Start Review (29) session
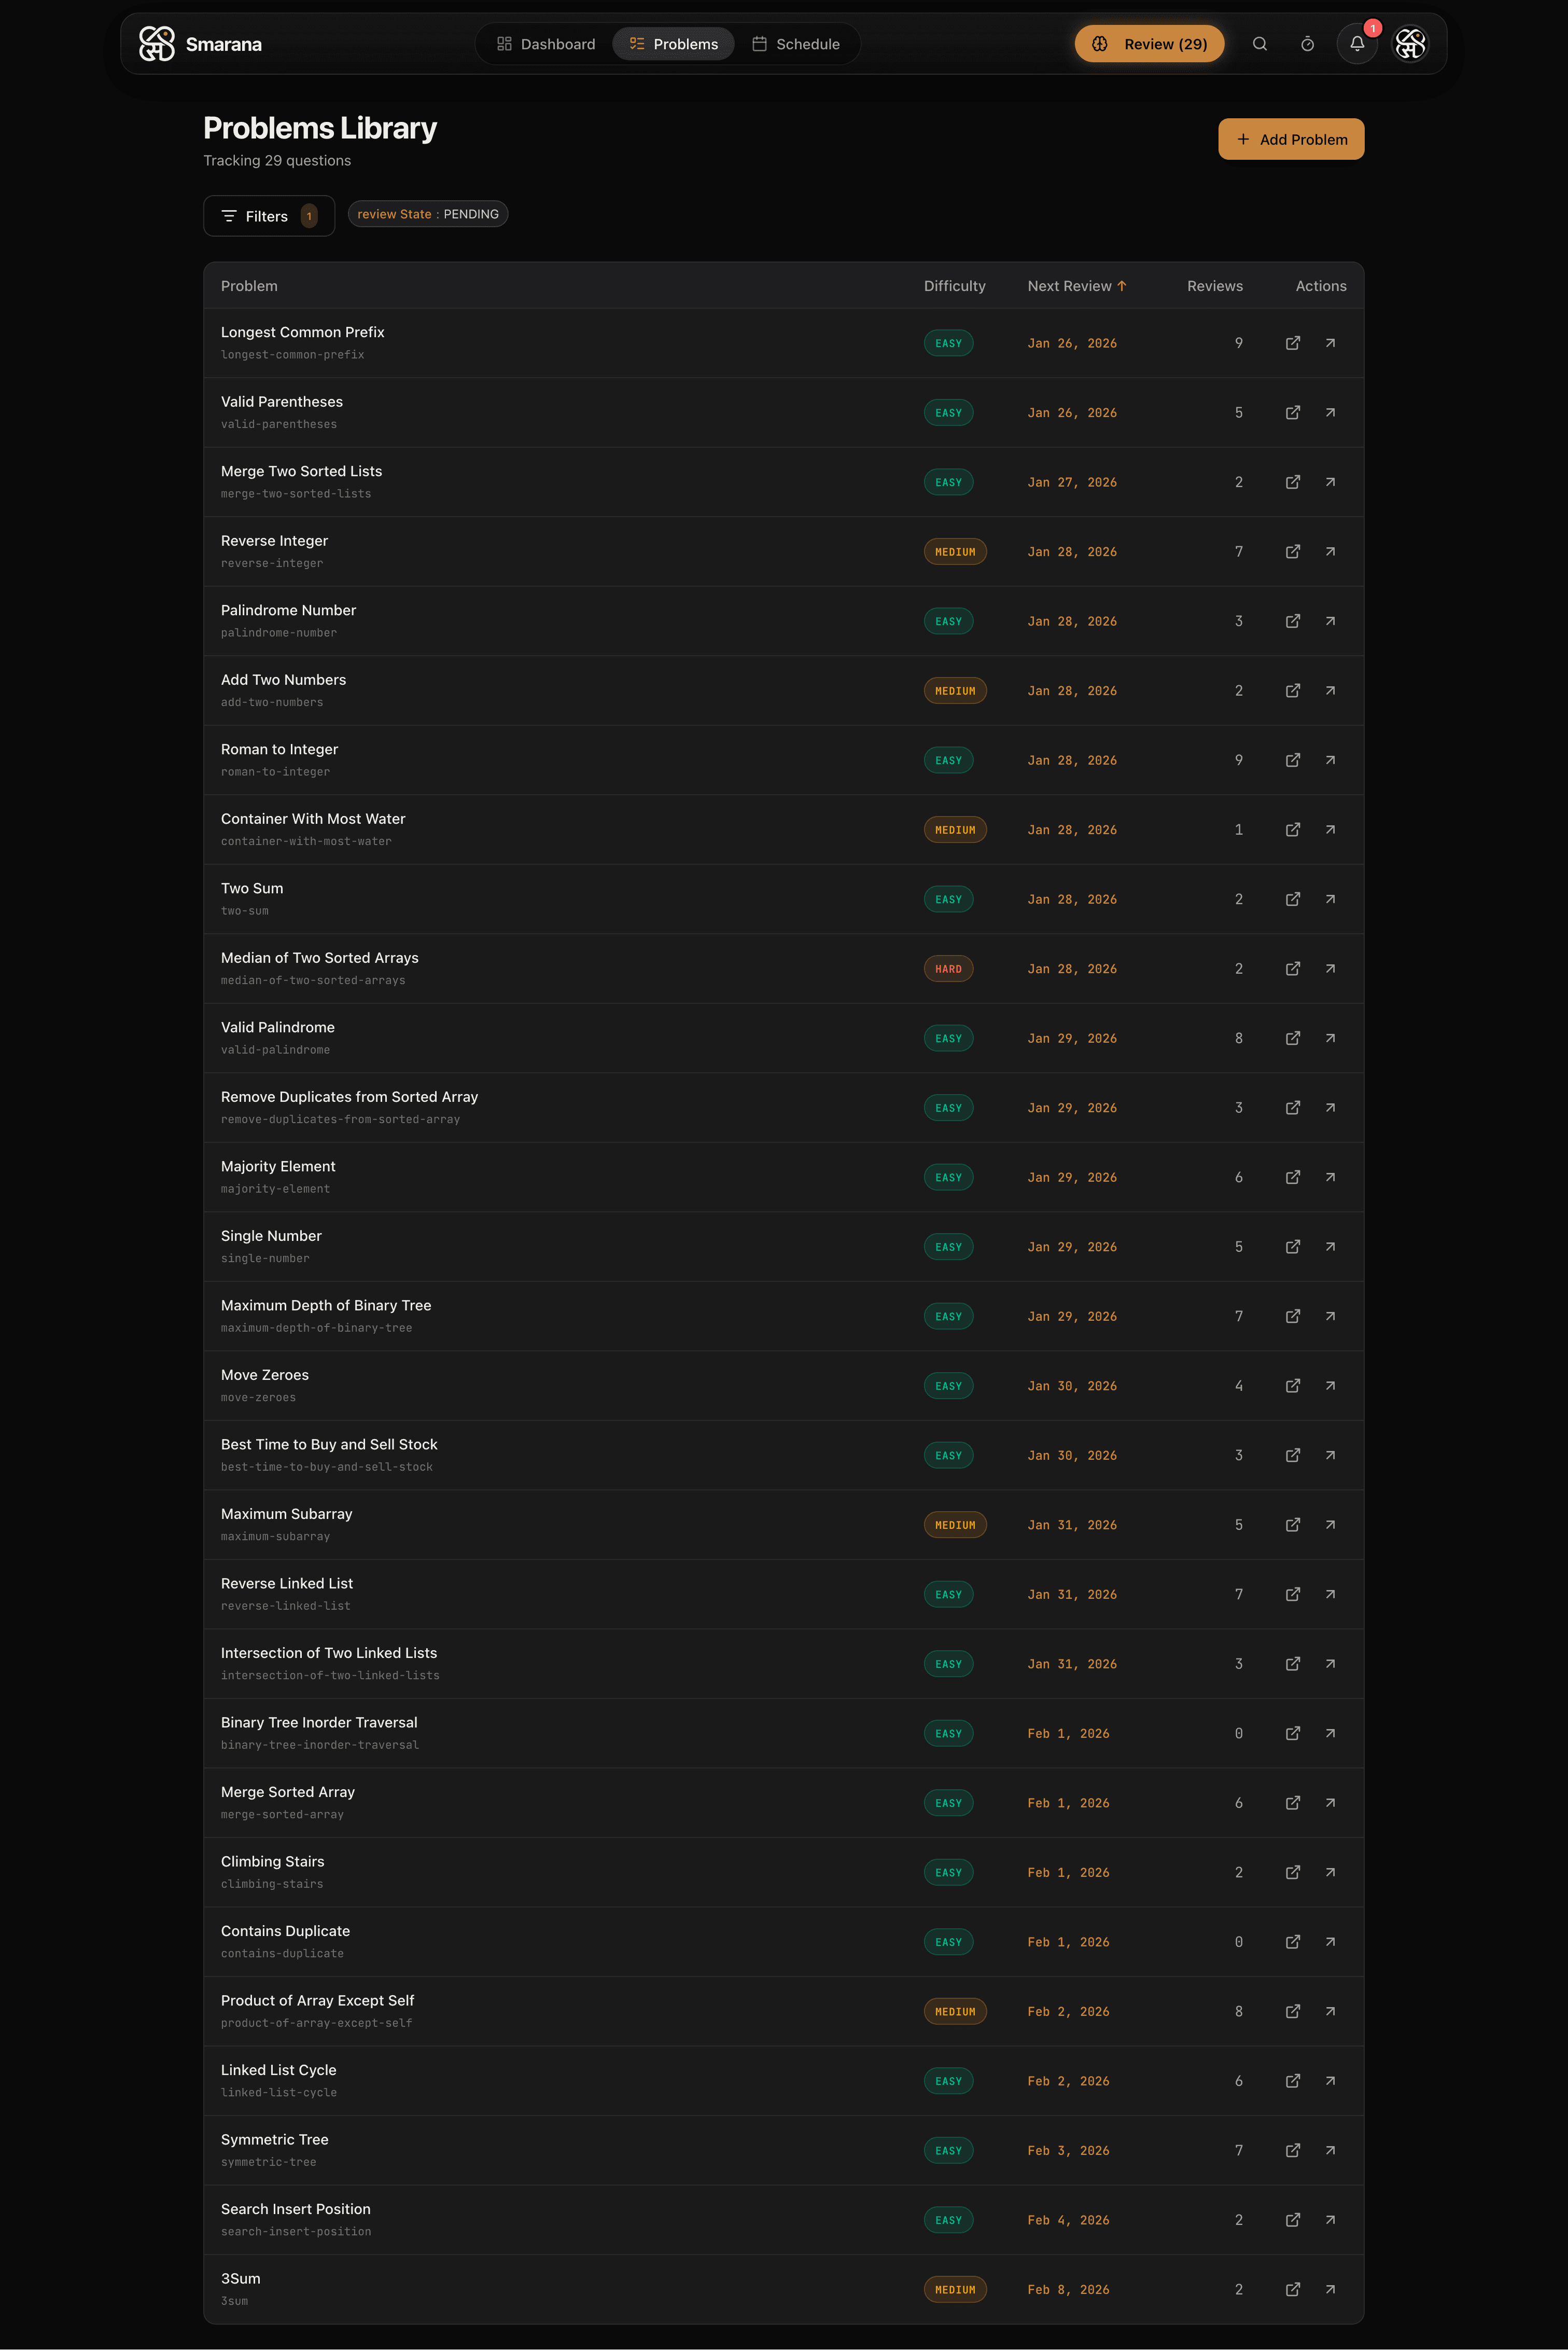Screen dimensions: 1568x2350 [x=1149, y=44]
